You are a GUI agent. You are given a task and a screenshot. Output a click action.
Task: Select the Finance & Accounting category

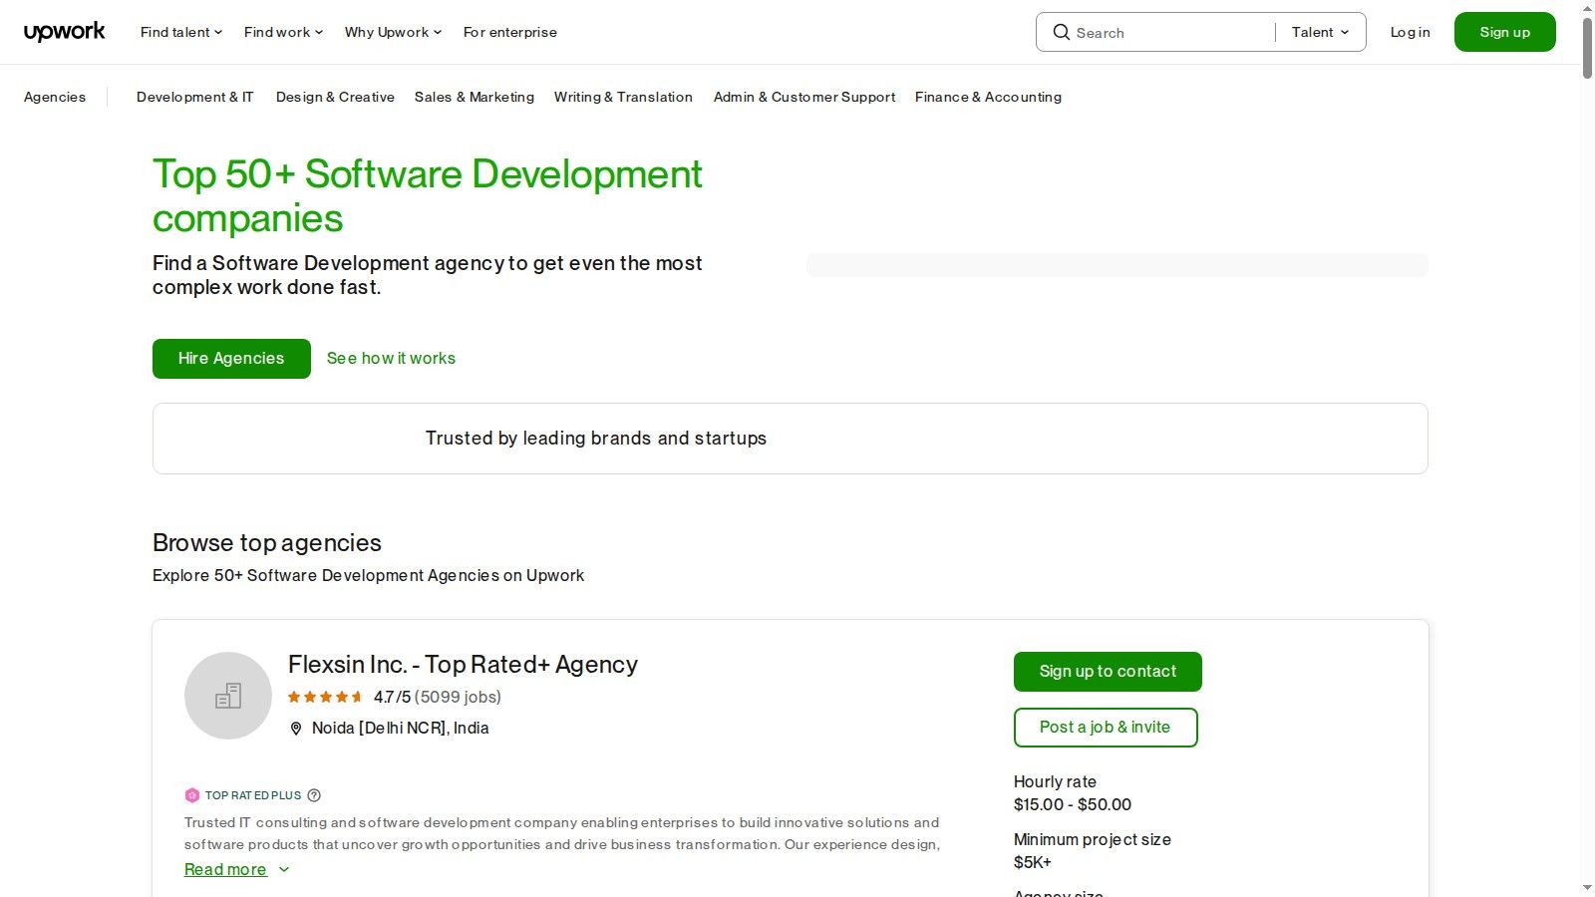tap(988, 97)
